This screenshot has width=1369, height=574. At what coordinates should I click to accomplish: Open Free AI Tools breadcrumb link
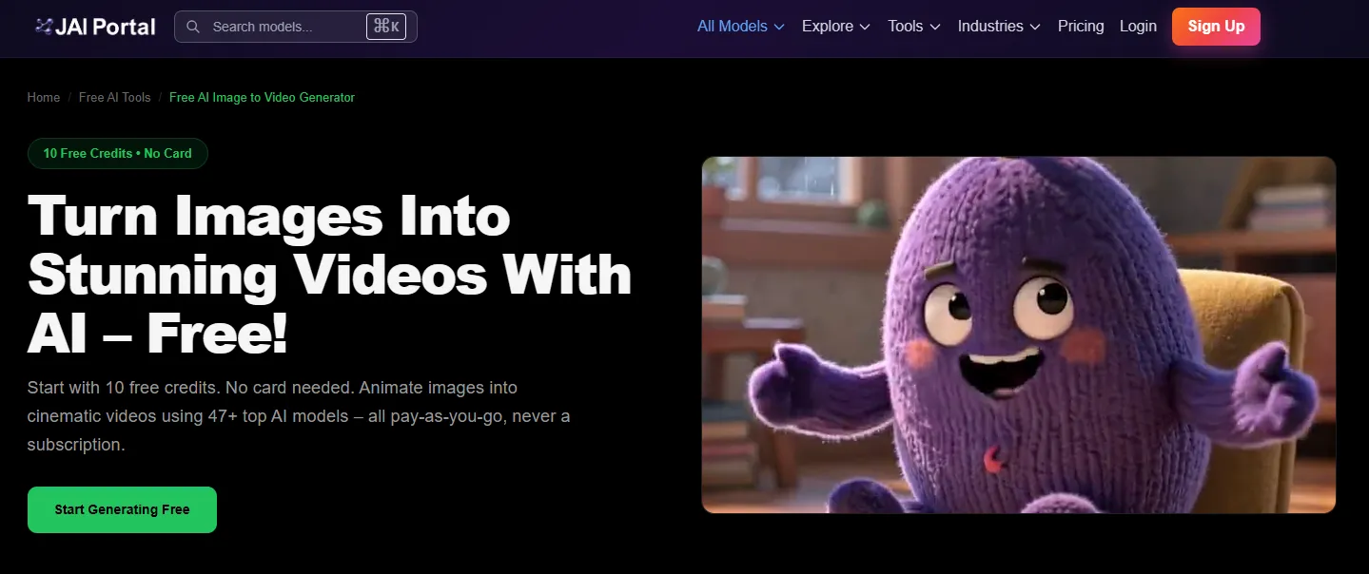coord(114,97)
